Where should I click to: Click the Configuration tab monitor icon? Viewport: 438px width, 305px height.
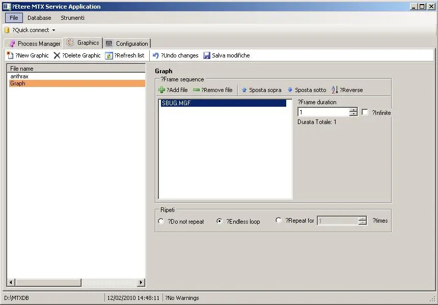click(x=109, y=44)
